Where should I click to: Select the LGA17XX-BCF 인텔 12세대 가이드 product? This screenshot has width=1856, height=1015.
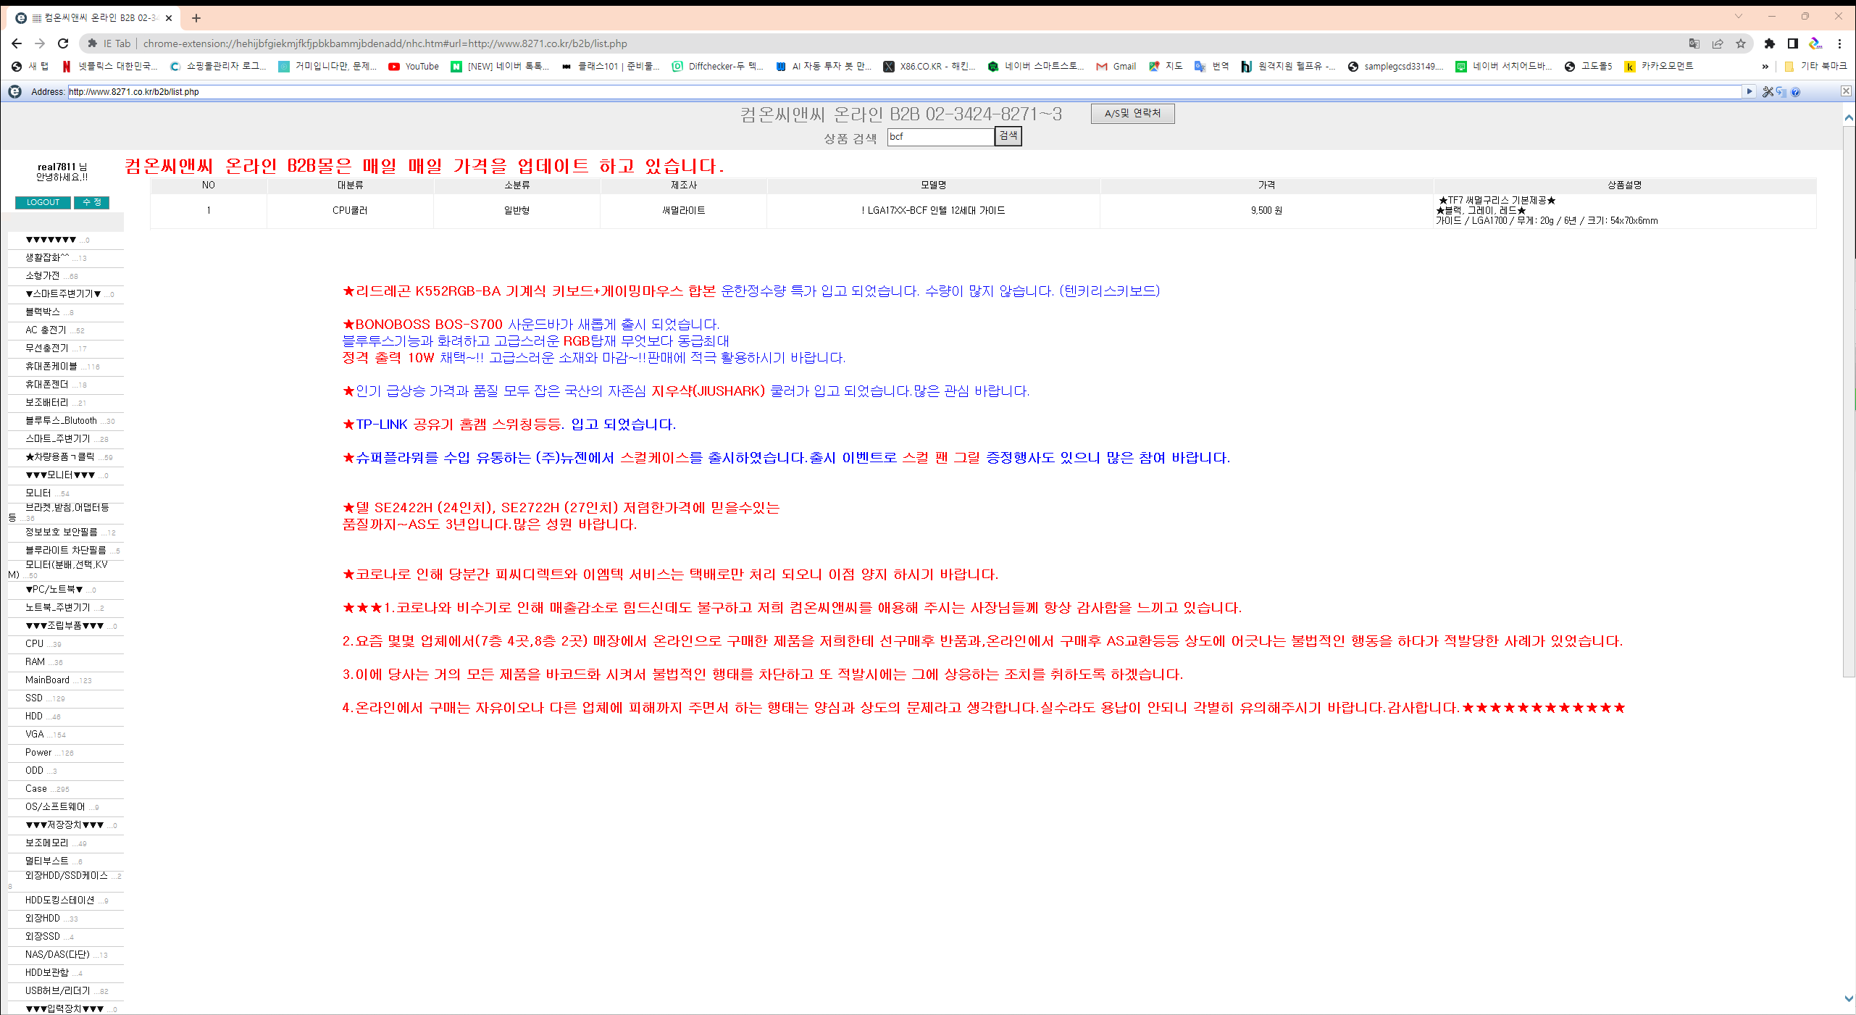point(932,210)
